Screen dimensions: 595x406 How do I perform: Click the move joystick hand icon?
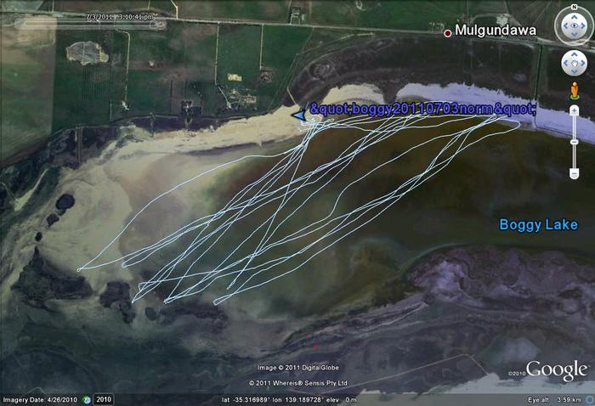pos(573,64)
